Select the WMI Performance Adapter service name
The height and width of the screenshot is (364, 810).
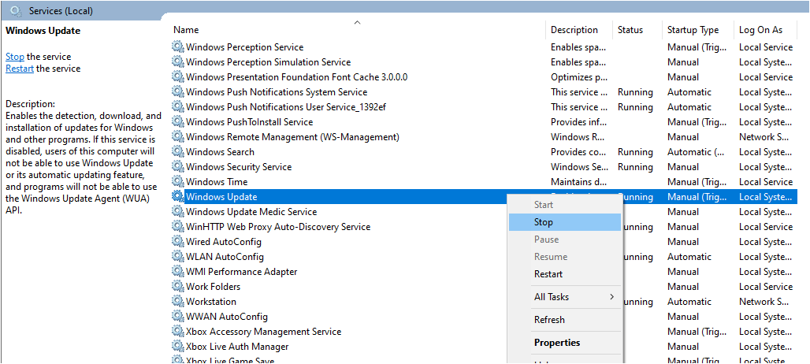point(241,272)
